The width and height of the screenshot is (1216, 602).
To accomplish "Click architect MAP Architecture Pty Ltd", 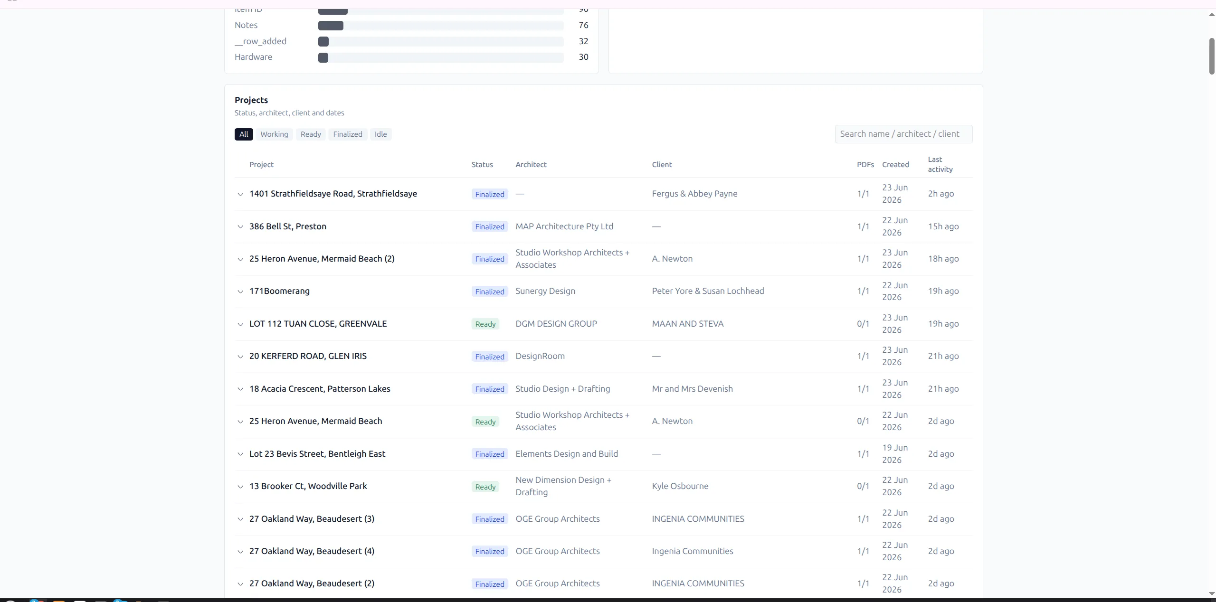I will pyautogui.click(x=564, y=226).
